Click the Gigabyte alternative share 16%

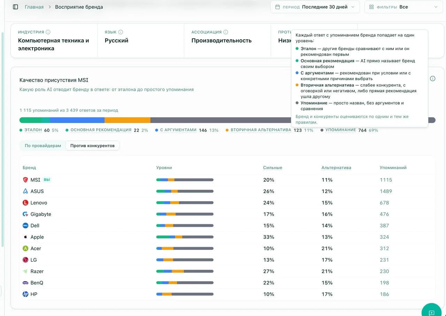327,214
